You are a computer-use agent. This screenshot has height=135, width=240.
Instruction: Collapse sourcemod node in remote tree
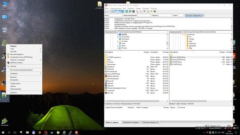(x=183, y=34)
